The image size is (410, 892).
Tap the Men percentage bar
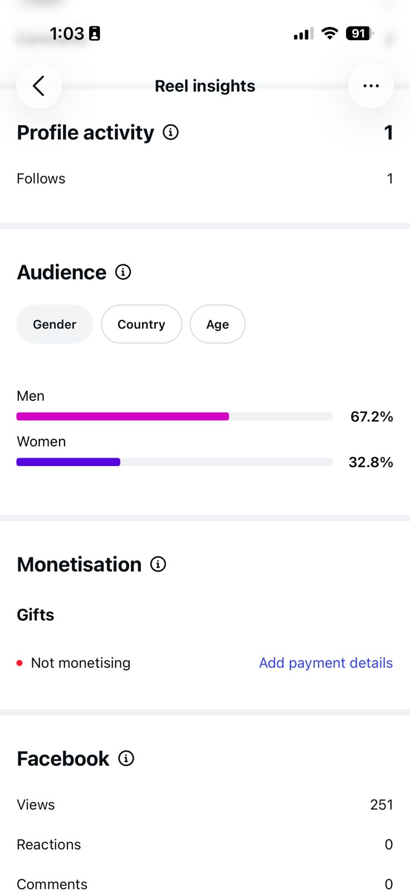pyautogui.click(x=174, y=416)
